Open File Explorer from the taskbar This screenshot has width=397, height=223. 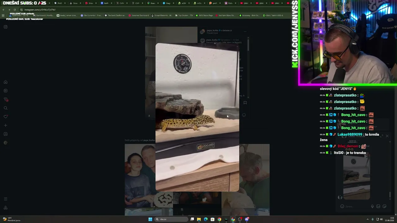click(x=199, y=219)
